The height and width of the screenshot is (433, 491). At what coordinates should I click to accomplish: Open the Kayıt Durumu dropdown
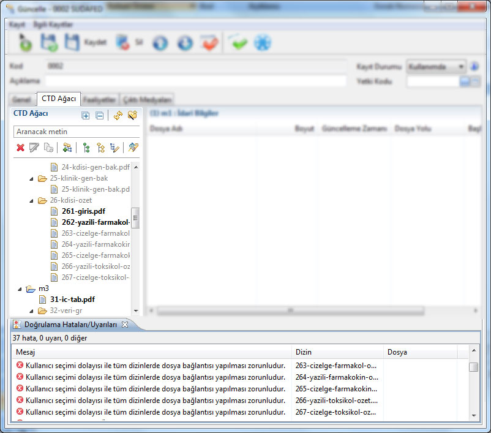[461, 66]
